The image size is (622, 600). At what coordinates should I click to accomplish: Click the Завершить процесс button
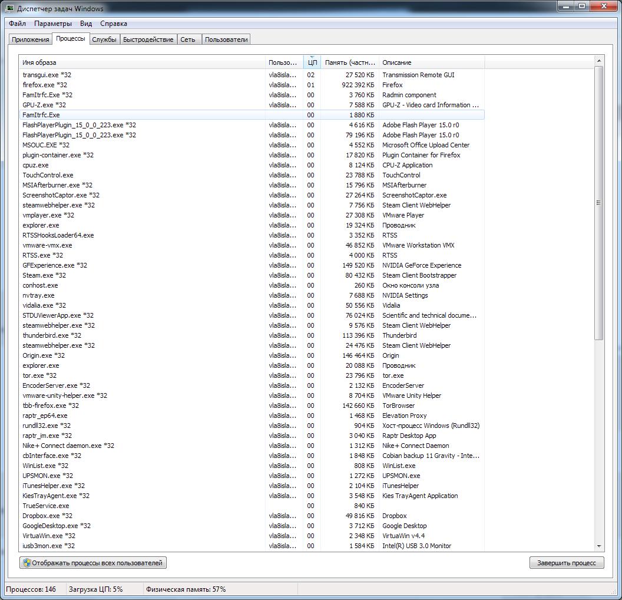coord(567,563)
